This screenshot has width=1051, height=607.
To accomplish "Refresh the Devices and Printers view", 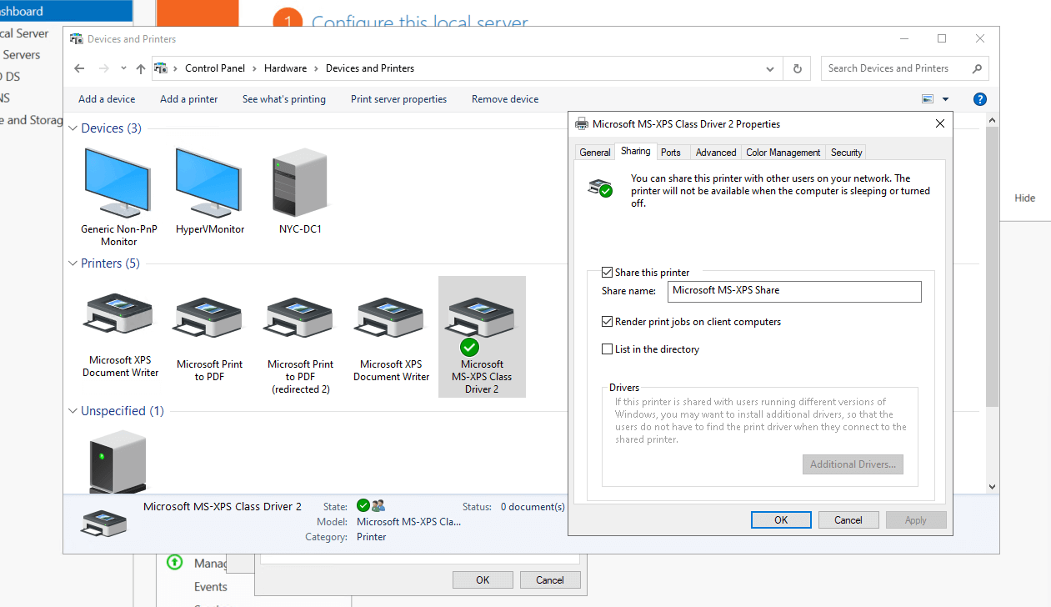I will coord(798,68).
